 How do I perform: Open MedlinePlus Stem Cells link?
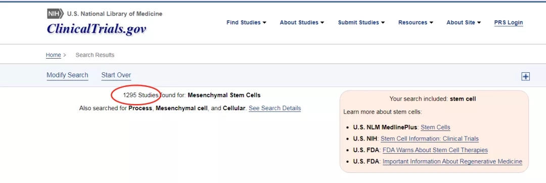435,127
